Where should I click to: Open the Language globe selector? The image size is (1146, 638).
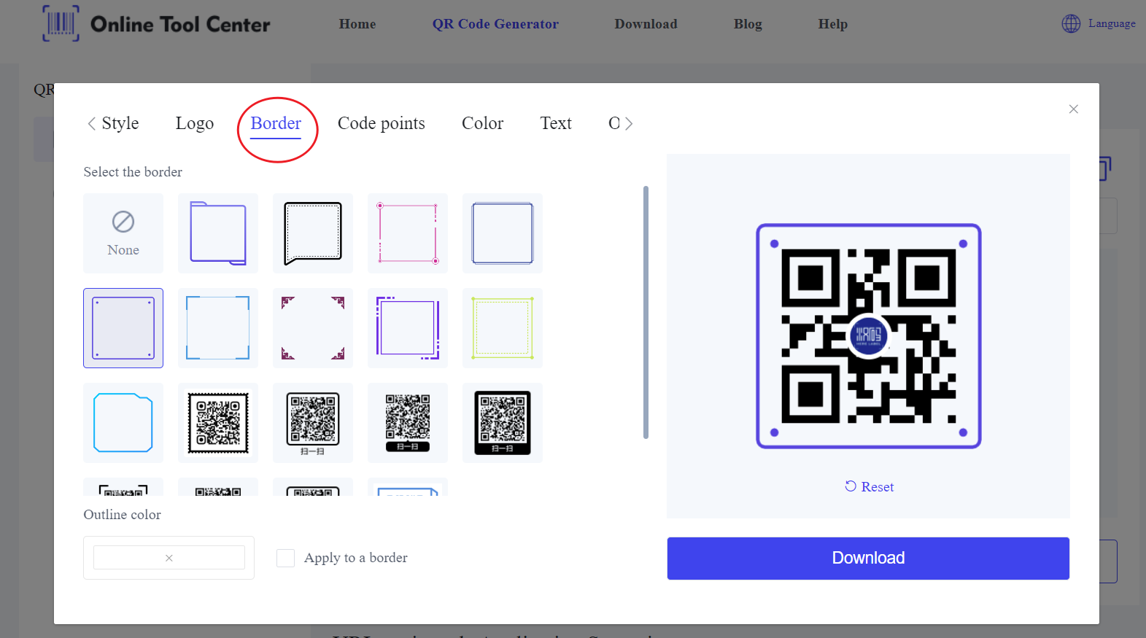point(1099,23)
